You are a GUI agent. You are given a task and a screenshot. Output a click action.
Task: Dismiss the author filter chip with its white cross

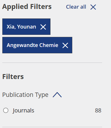43,27
